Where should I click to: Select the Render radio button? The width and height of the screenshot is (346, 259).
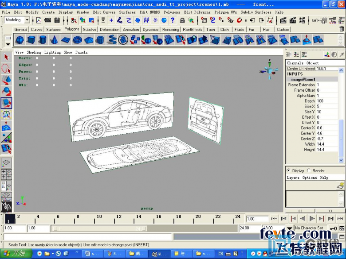coord(309,170)
